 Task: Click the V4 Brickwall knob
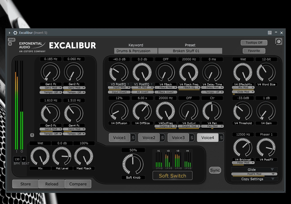pos(243,147)
